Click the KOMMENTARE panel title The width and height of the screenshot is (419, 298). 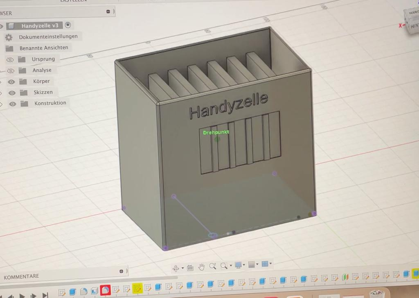pyautogui.click(x=21, y=277)
